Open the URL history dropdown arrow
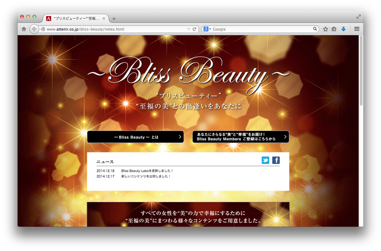Screen dimensions: 381x251 click(189, 29)
